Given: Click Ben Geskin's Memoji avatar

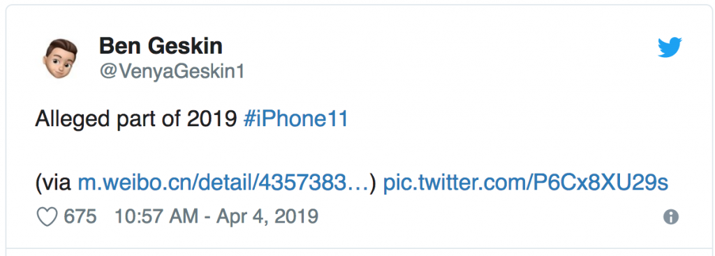Looking at the screenshot, I should pyautogui.click(x=60, y=59).
